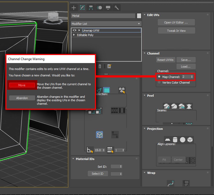Click the Unfold Strip from Loop icon
The width and height of the screenshot is (214, 195).
[x=186, y=183]
